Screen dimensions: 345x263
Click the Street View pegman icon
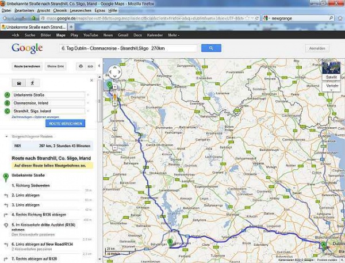114,96
